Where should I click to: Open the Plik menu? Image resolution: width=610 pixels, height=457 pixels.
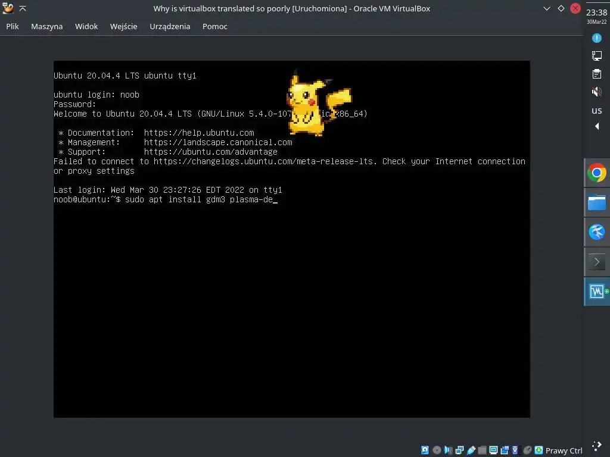click(13, 26)
